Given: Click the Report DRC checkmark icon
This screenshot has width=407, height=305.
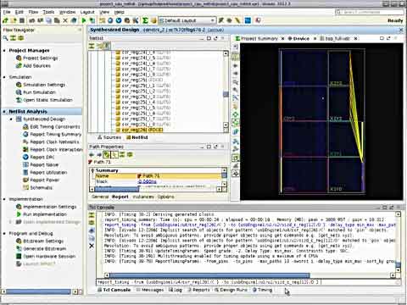Looking at the screenshot, I should tap(25, 157).
